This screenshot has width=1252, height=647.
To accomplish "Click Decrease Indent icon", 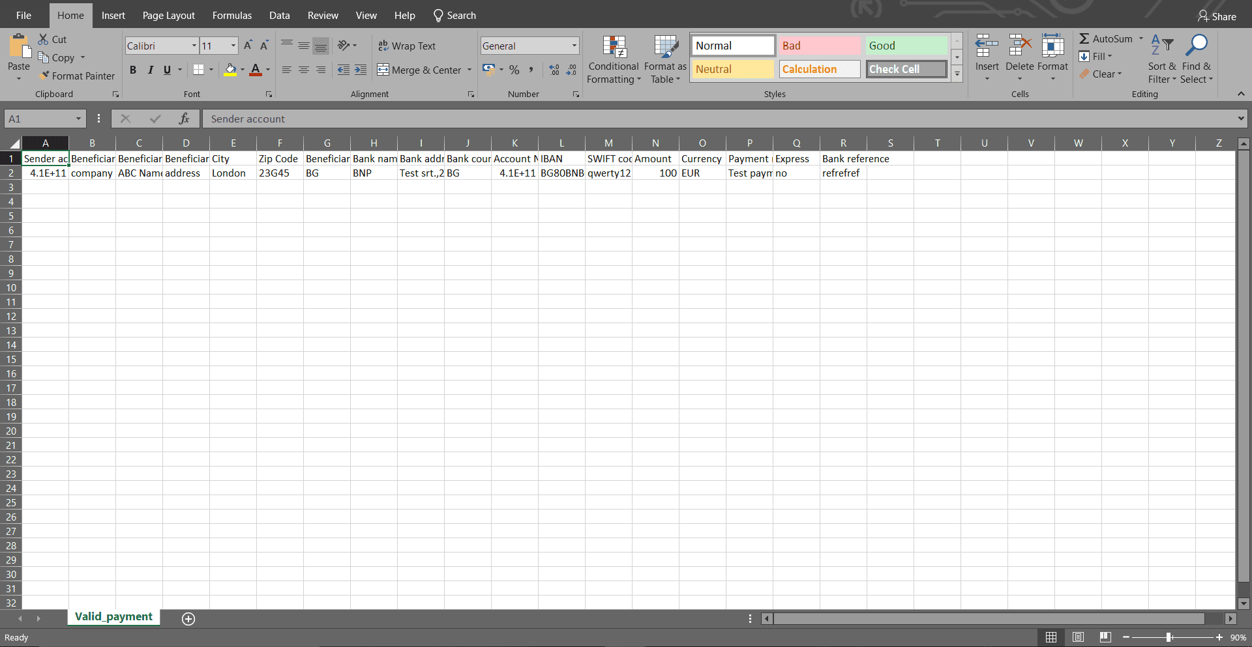I will coord(344,70).
